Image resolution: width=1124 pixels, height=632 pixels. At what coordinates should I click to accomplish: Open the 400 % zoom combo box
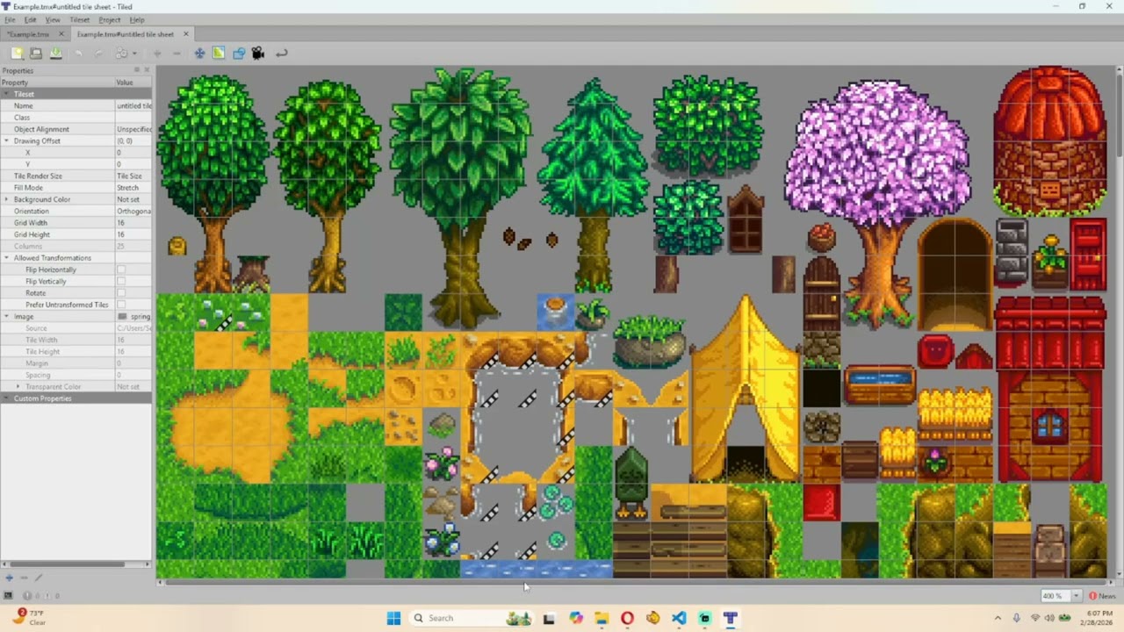click(1061, 596)
